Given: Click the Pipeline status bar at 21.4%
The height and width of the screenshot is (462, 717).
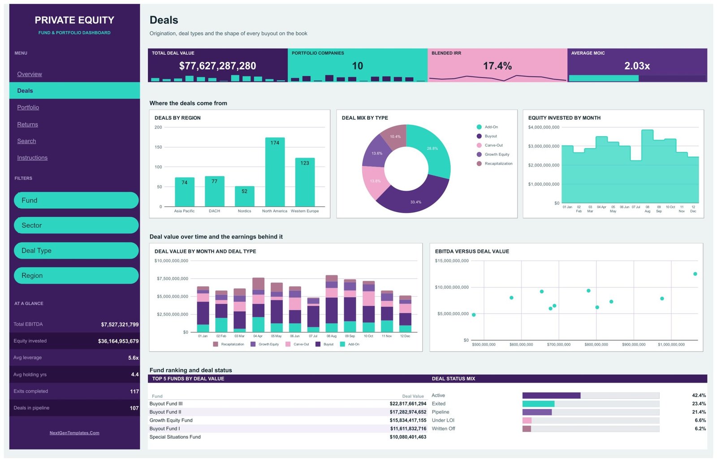Looking at the screenshot, I should [537, 412].
